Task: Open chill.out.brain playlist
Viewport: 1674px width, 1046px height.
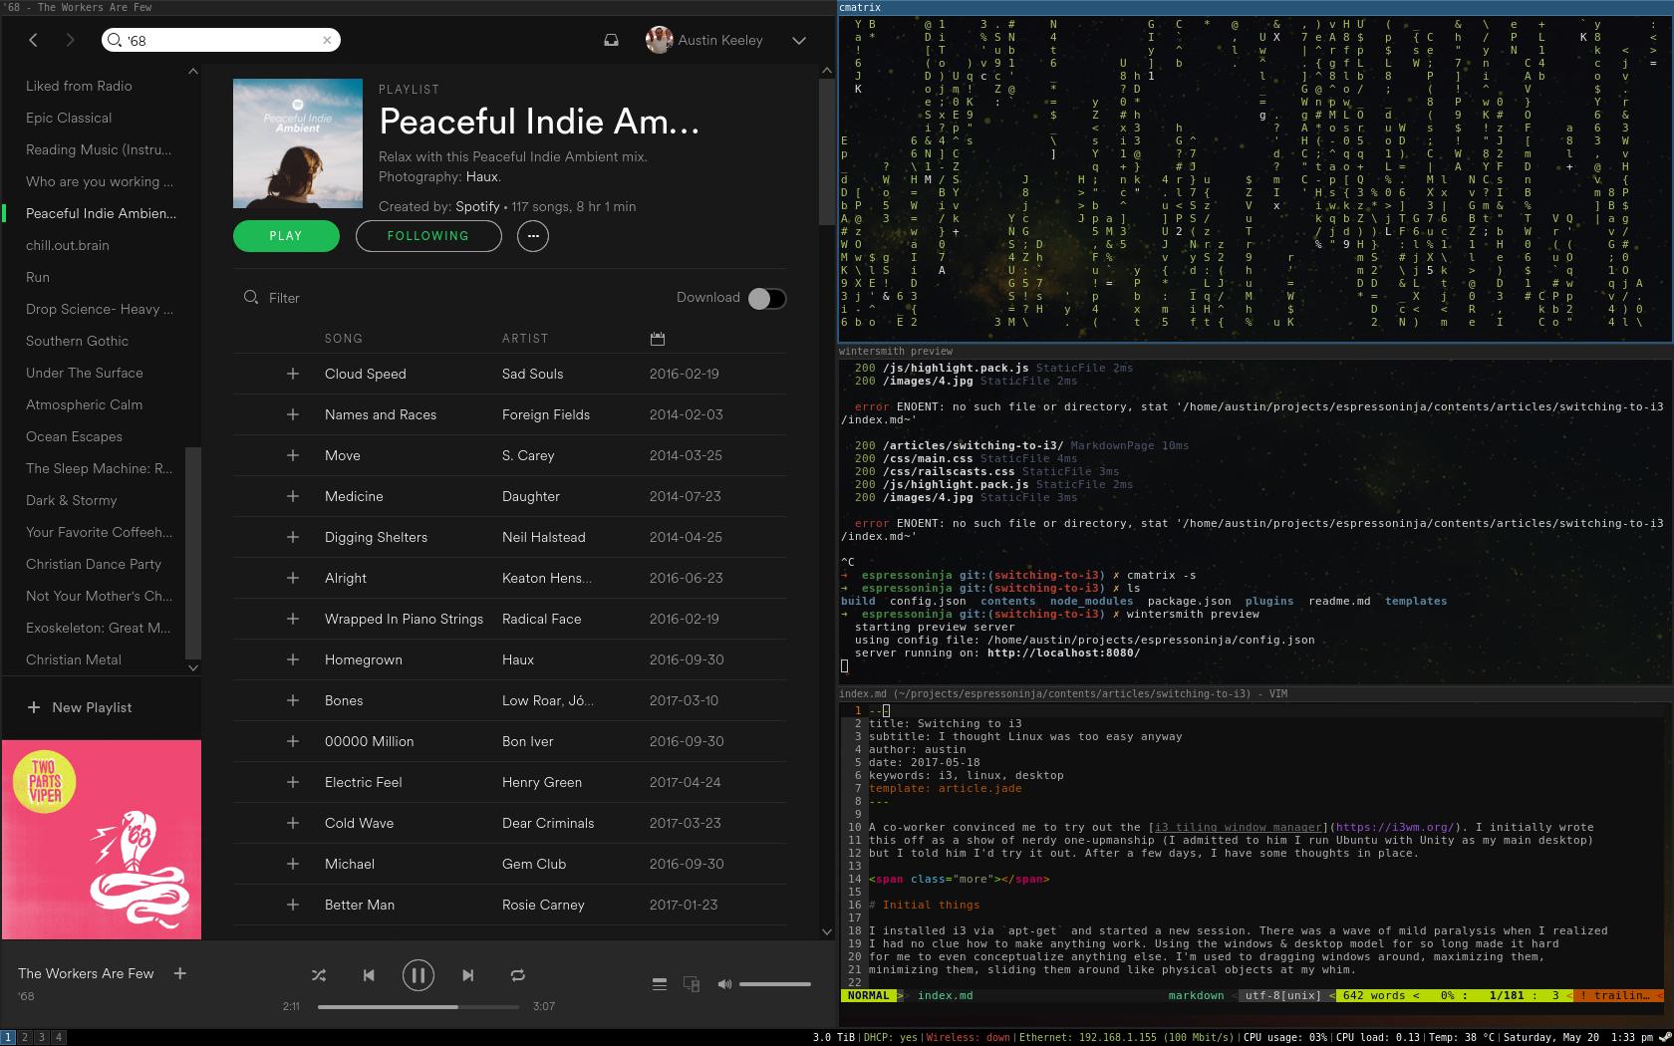Action: point(68,245)
